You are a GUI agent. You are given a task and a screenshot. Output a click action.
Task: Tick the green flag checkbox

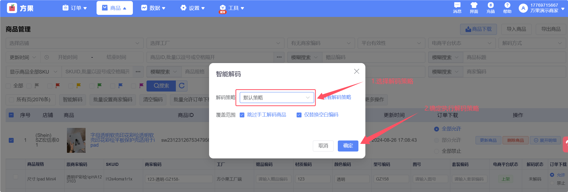coord(92,86)
